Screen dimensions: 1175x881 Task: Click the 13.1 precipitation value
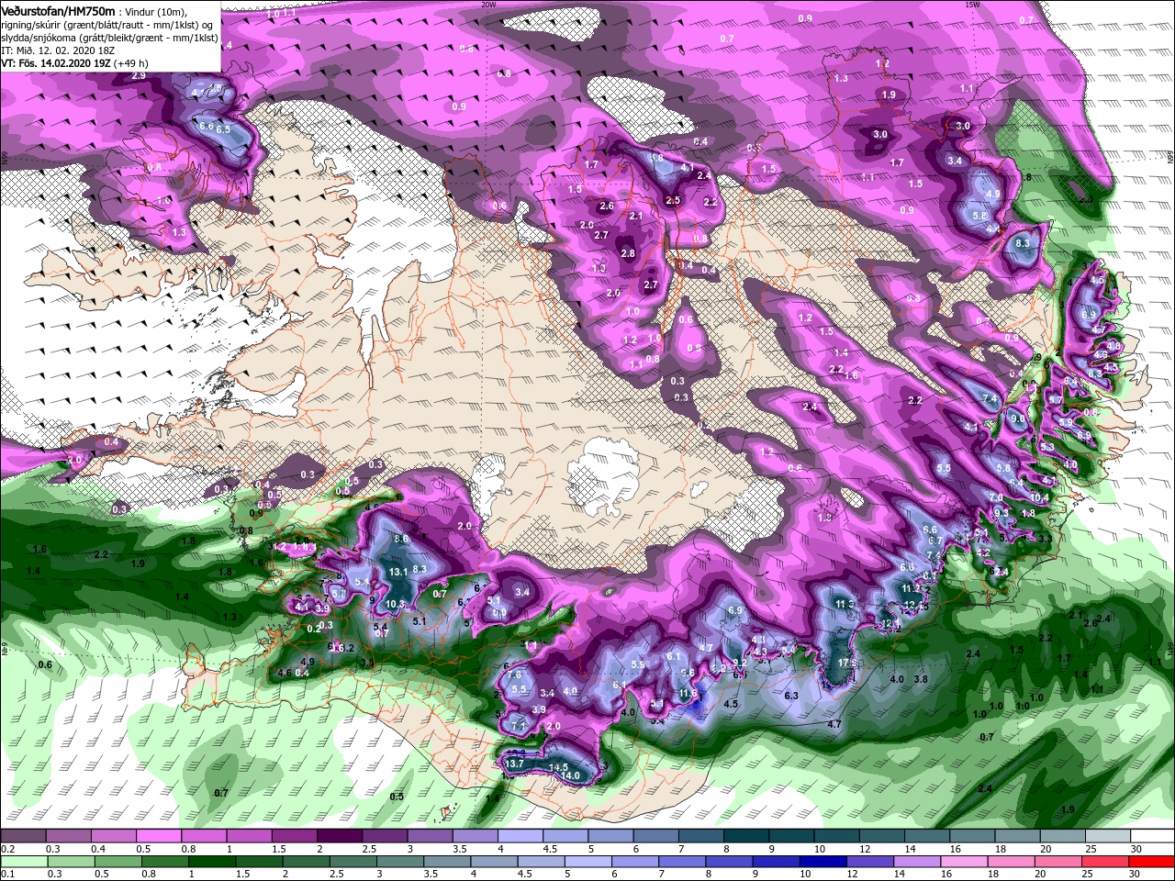pos(397,572)
